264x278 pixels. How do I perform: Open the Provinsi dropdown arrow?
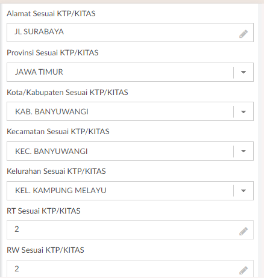244,72
